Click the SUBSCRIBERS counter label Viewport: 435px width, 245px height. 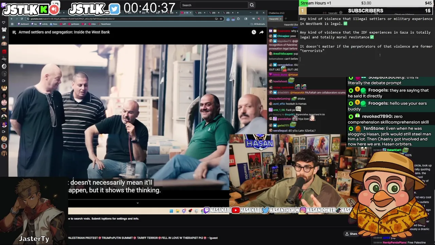pos(365,11)
